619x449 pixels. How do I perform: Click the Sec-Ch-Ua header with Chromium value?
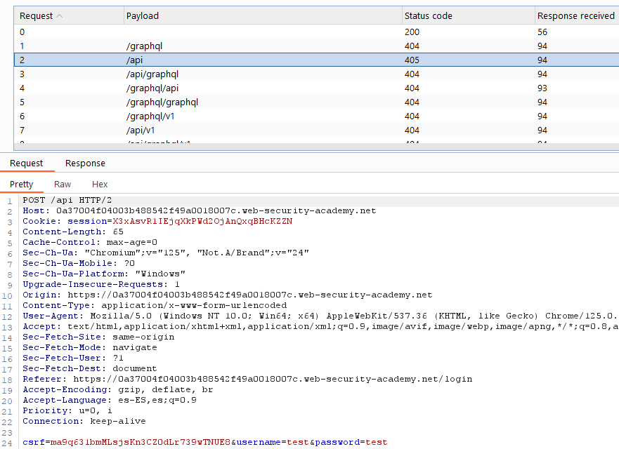click(165, 253)
